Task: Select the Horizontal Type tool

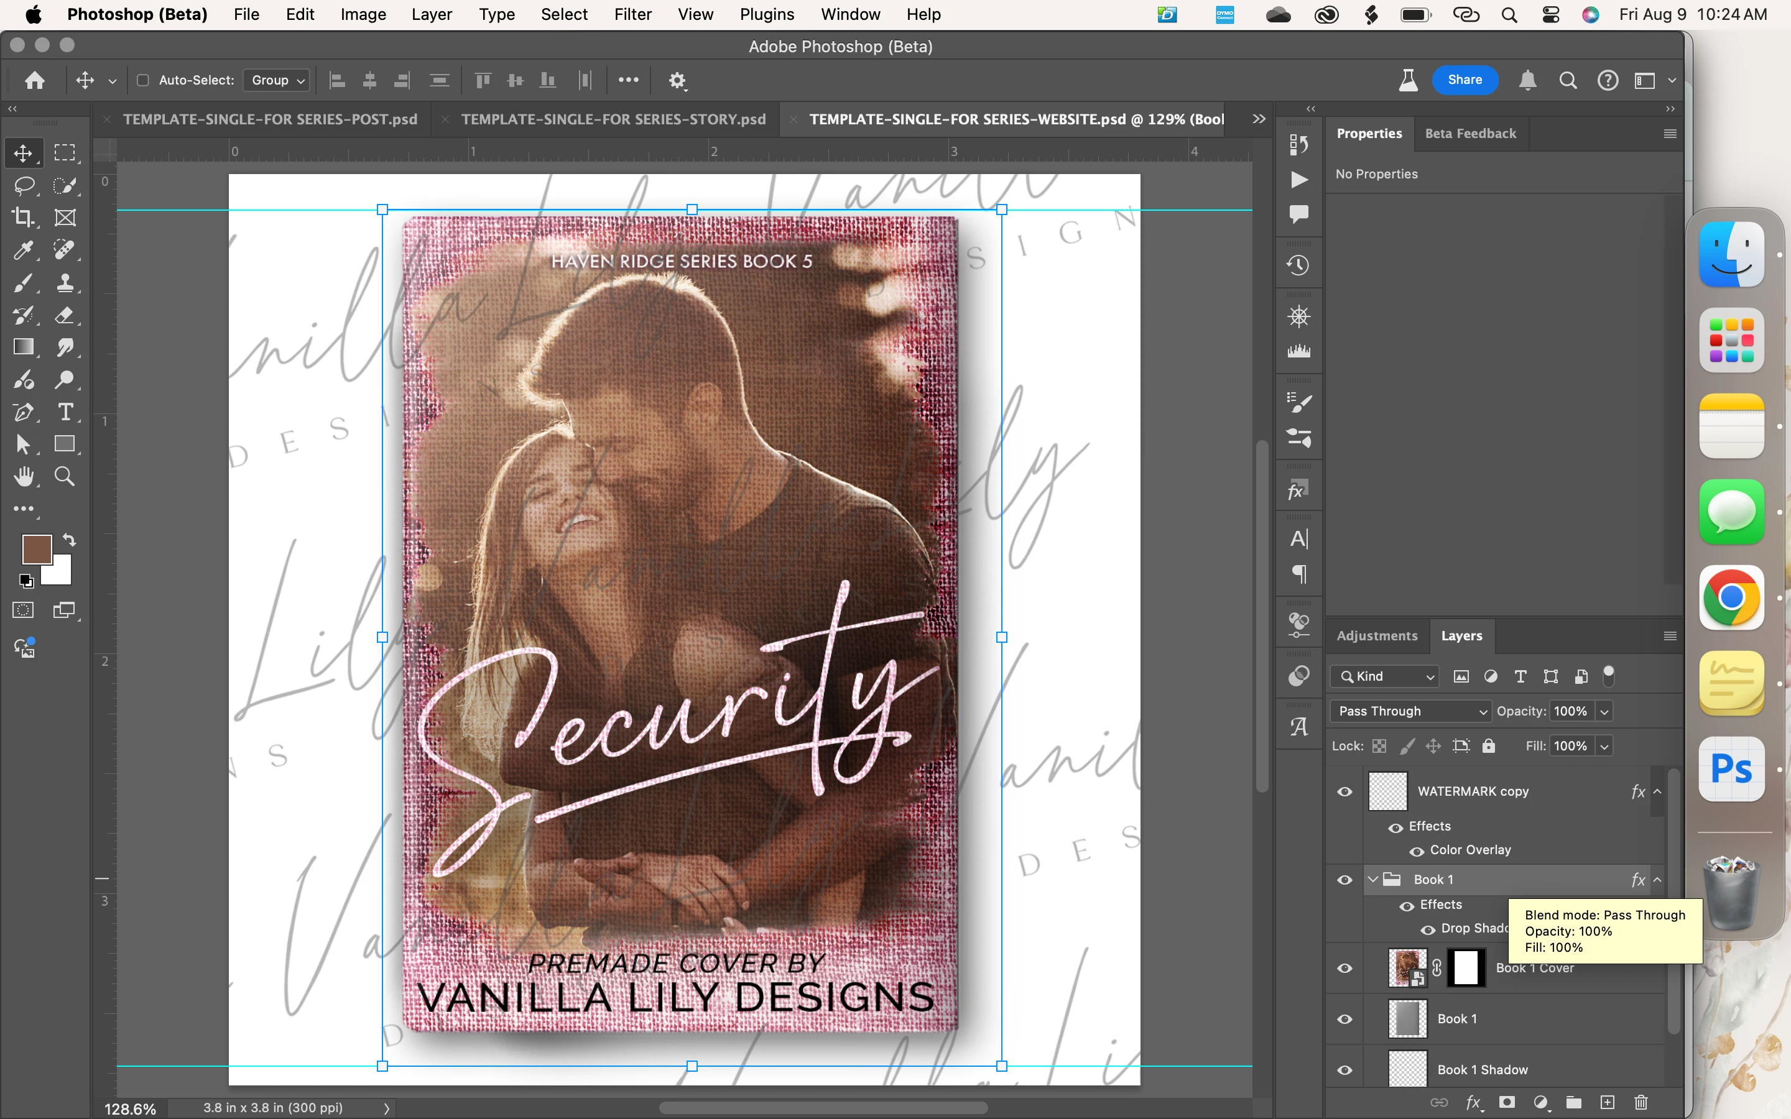Action: coord(65,412)
